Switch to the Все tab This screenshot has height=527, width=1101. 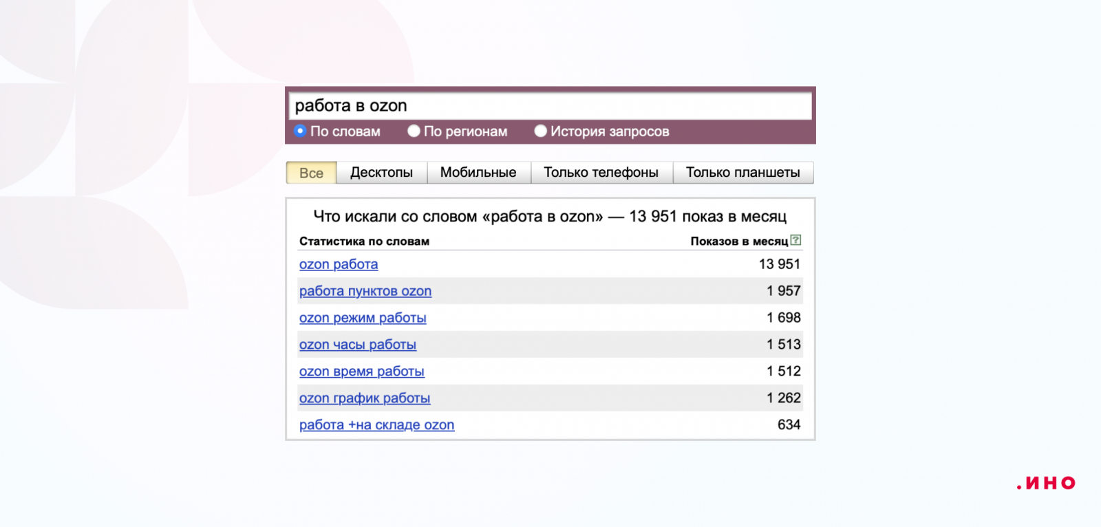(311, 173)
